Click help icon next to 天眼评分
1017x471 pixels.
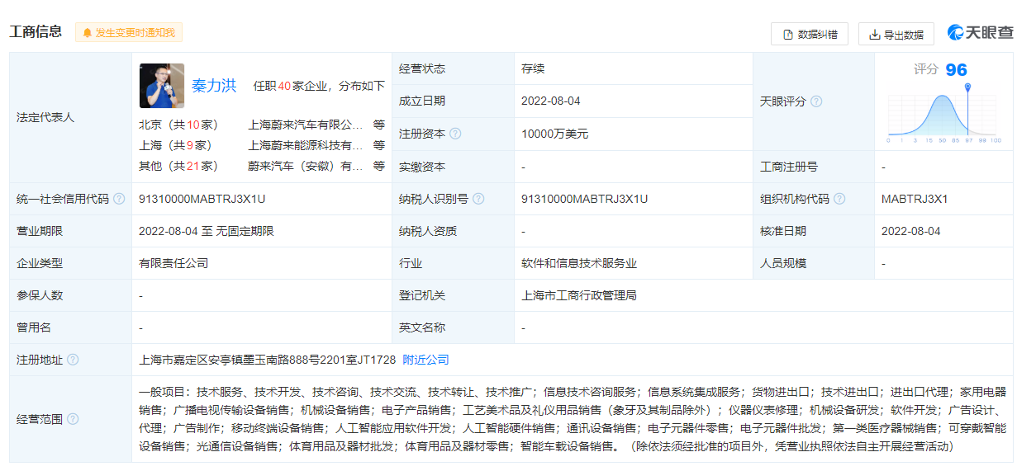click(816, 101)
